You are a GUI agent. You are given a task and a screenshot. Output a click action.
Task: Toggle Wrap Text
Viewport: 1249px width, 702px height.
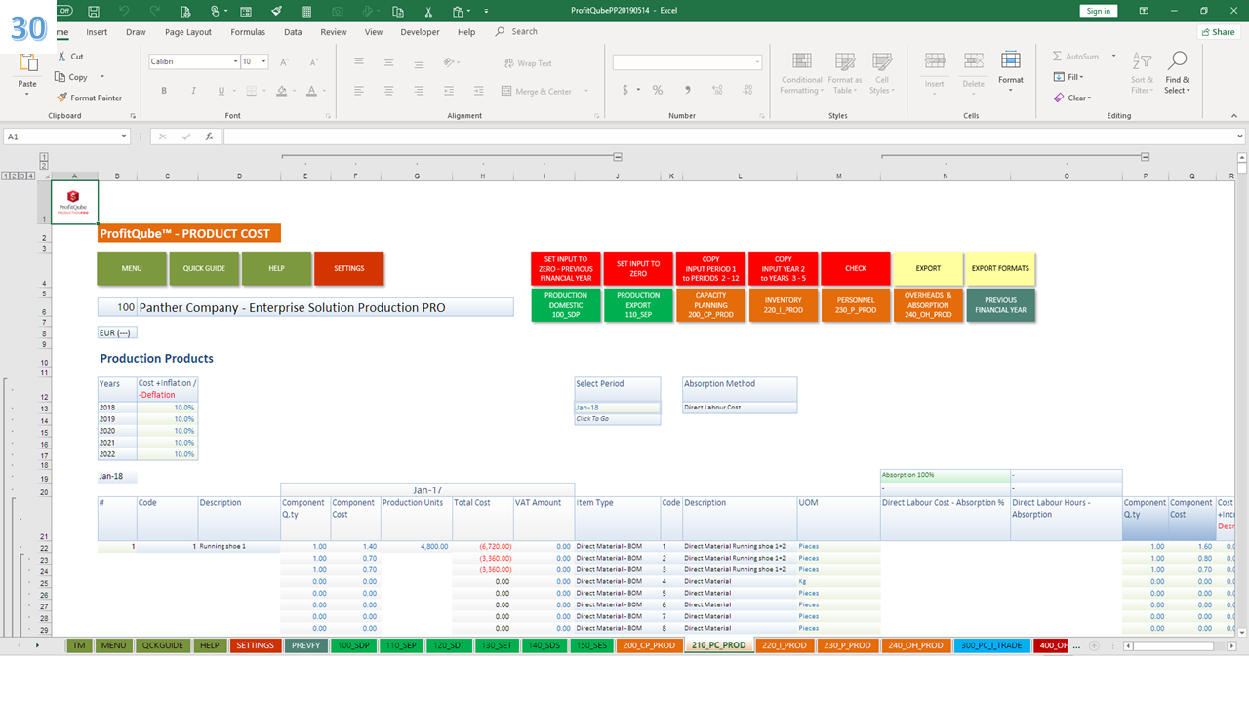528,63
